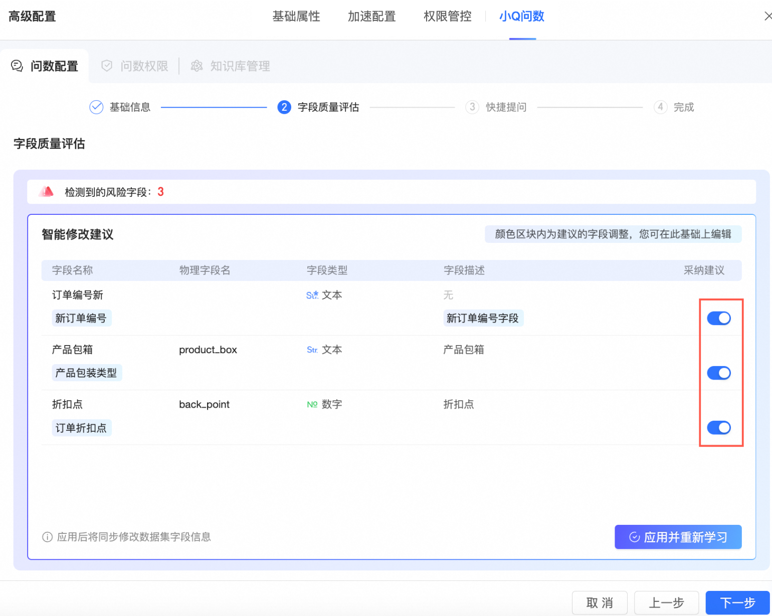Click the 折扣点 description cell

[x=459, y=404]
